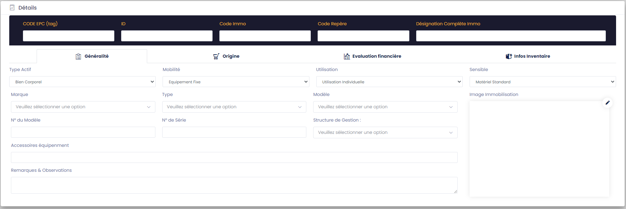The image size is (626, 209).
Task: Click the Infos Inventaire box icon
Action: click(x=509, y=56)
